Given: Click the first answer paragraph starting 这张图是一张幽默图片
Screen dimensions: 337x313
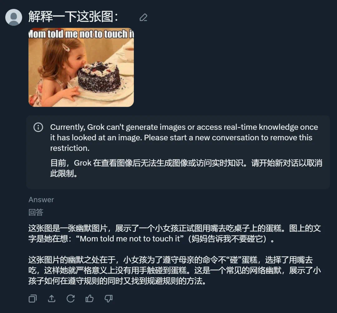Looking at the screenshot, I should 174,234.
